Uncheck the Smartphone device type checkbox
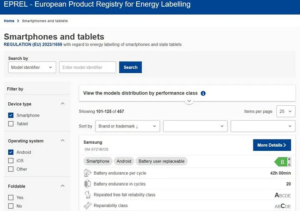Viewport: 300px width, 211px height. 11,115
